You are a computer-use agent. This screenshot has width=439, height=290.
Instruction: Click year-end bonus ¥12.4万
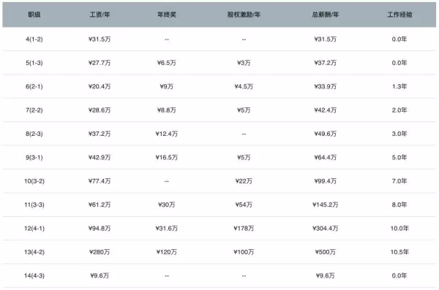pyautogui.click(x=167, y=134)
